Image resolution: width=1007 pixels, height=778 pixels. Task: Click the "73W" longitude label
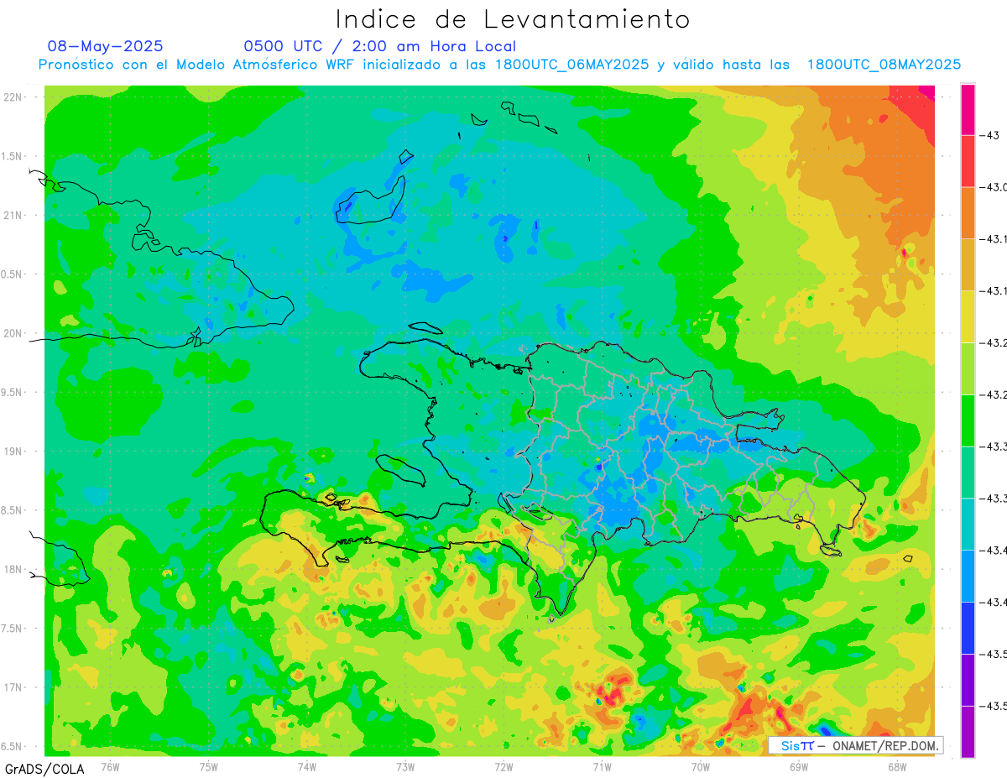pos(405,765)
